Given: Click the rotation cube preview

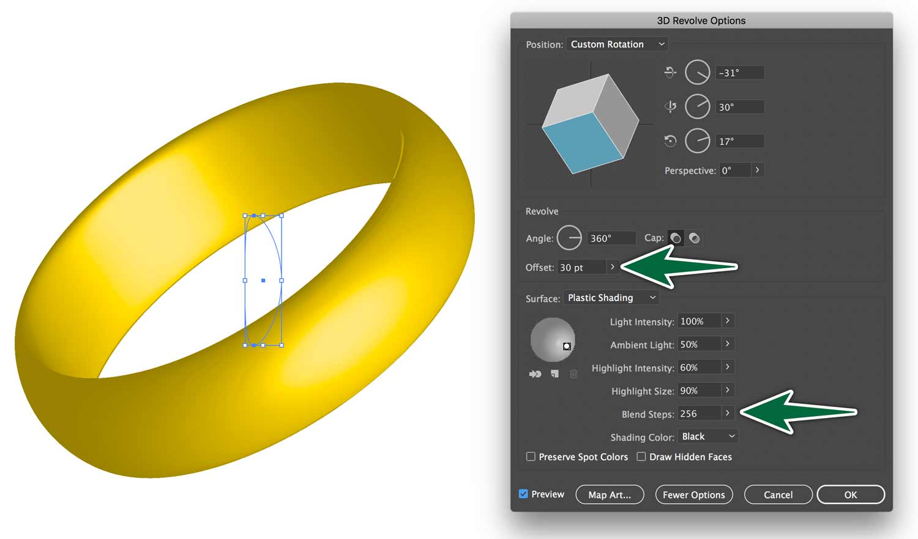Looking at the screenshot, I should (x=591, y=124).
